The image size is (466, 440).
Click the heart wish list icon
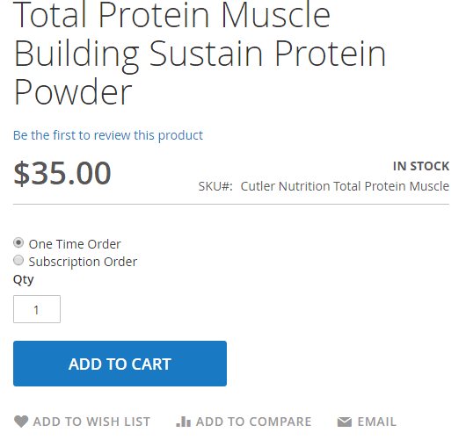coord(21,422)
